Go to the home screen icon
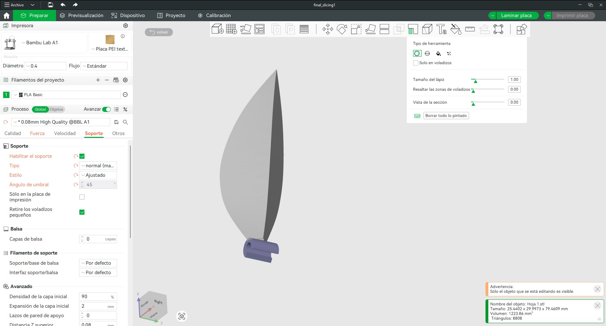Screen dimensions: 606x326 (7, 15)
